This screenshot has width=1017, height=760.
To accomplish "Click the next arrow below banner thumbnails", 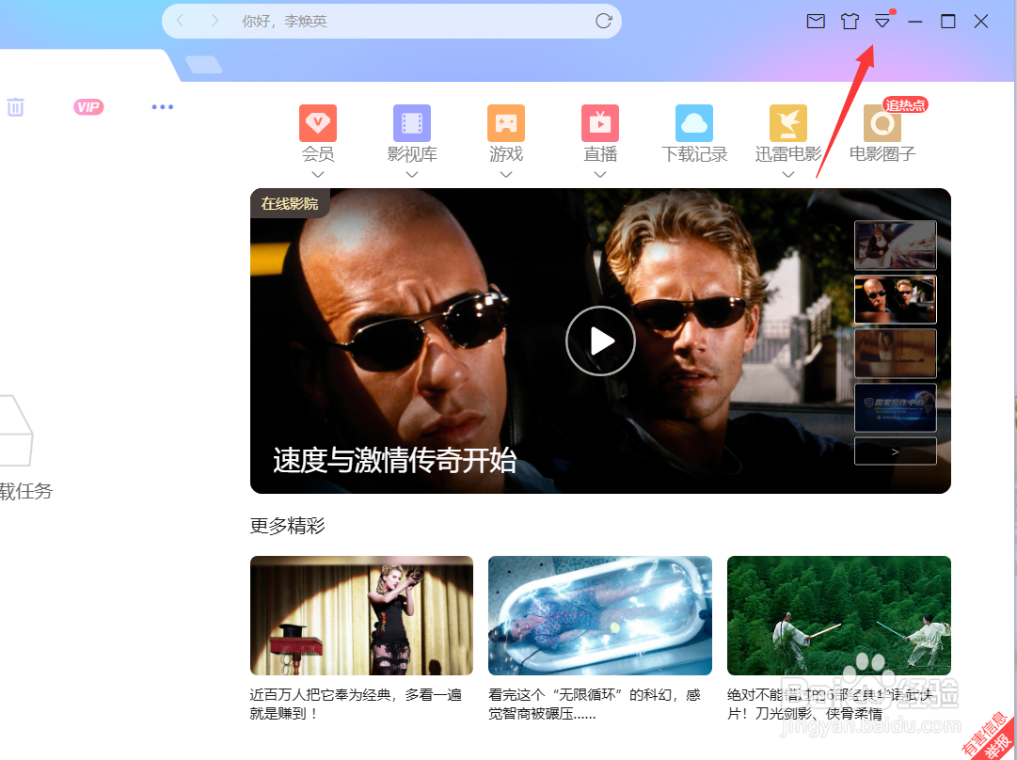I will click(x=895, y=451).
